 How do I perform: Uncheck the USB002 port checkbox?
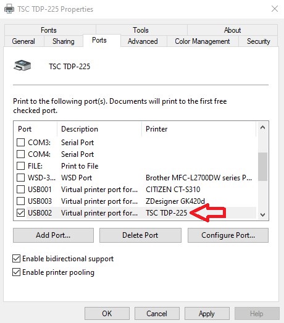pyautogui.click(x=20, y=213)
